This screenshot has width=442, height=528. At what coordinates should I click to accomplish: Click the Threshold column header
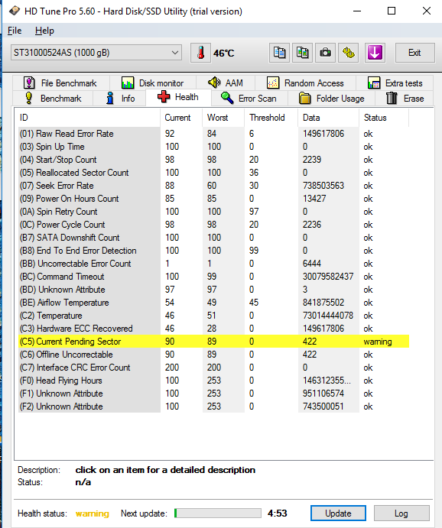click(x=271, y=118)
